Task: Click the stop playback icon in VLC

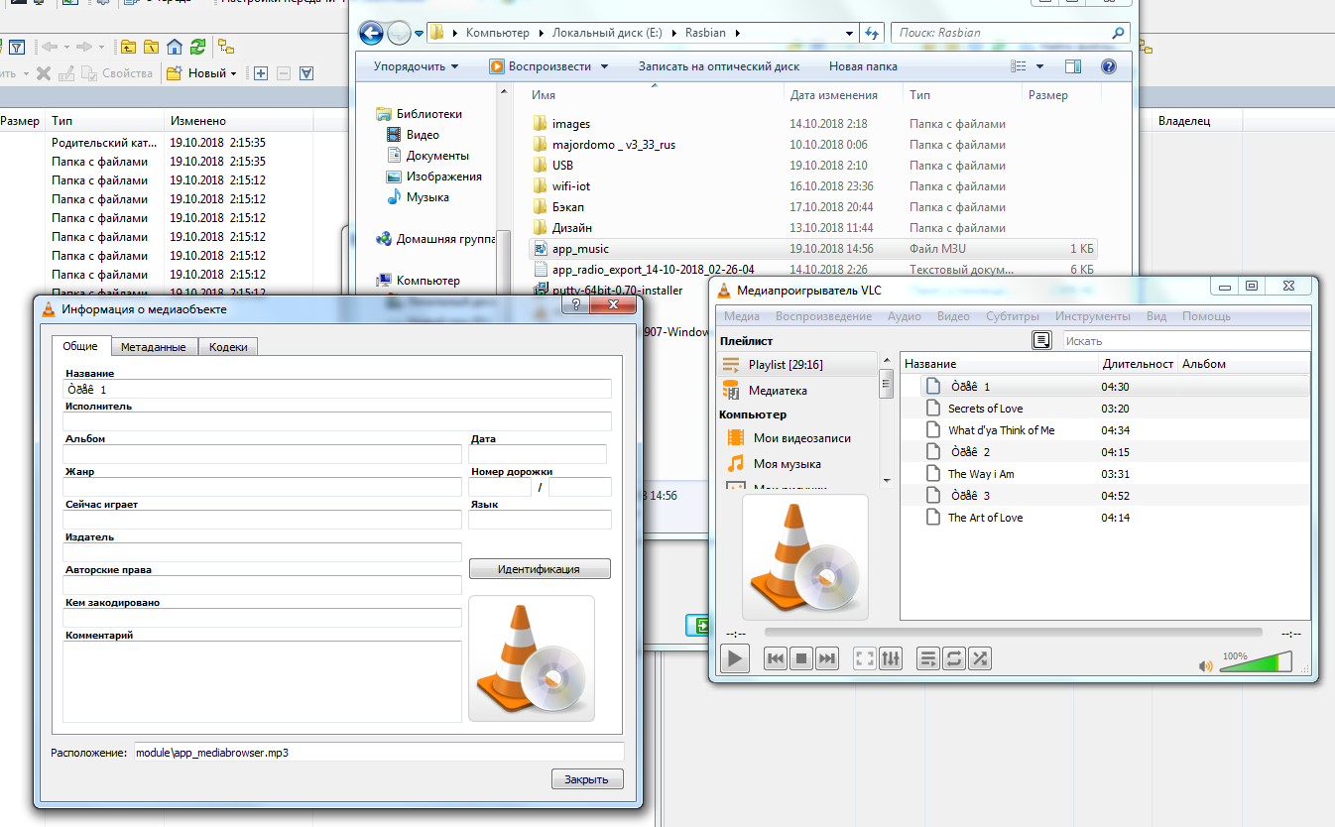Action: [801, 658]
